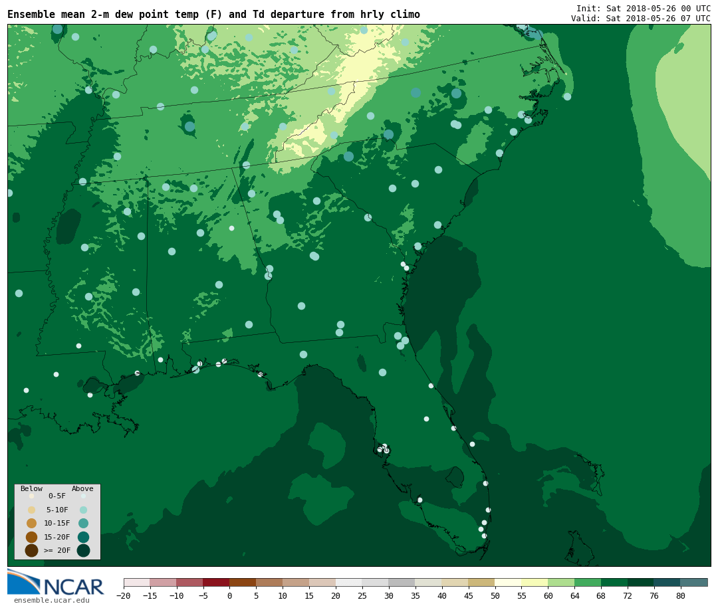Viewport: 718px width, 608px height.
Task: Click the 'Valid: Sat 2018-05-26 07 UTC' text
Action: click(x=641, y=19)
